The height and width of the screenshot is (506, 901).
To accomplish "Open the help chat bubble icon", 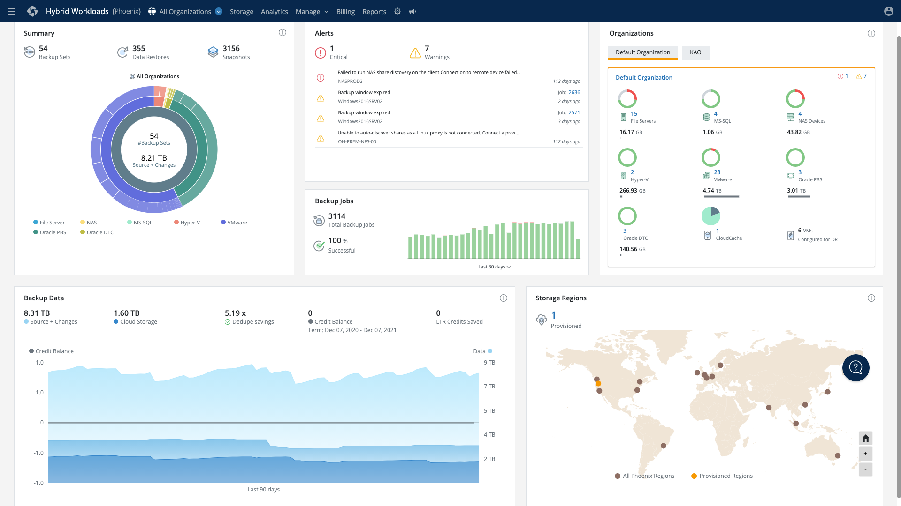I will 855,368.
